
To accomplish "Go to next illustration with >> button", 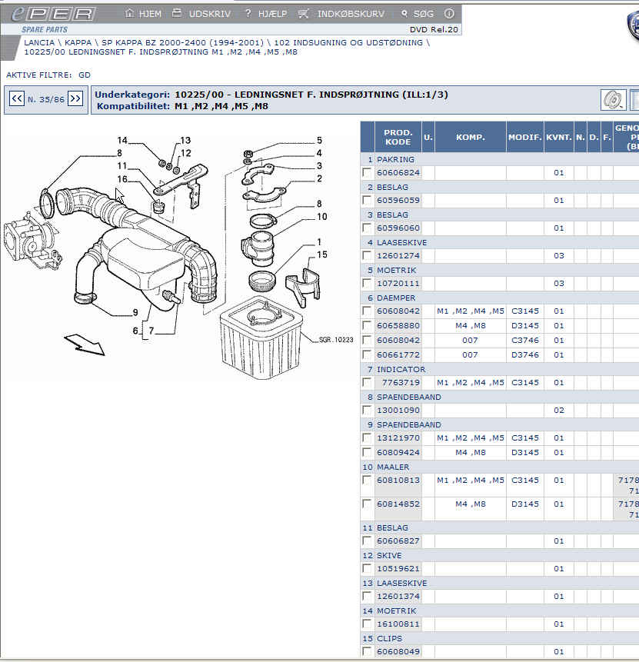I will pyautogui.click(x=75, y=98).
